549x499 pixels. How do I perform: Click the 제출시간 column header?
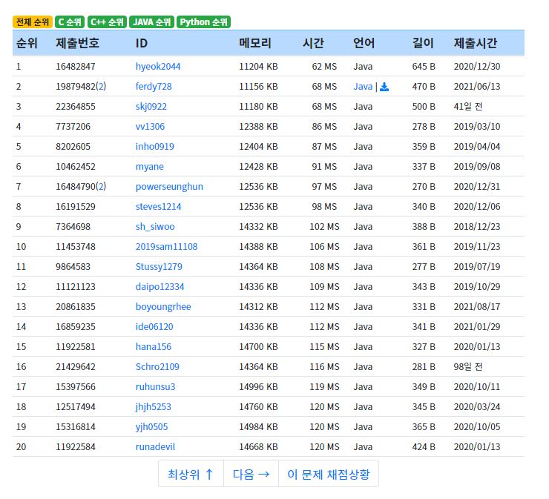click(x=476, y=43)
